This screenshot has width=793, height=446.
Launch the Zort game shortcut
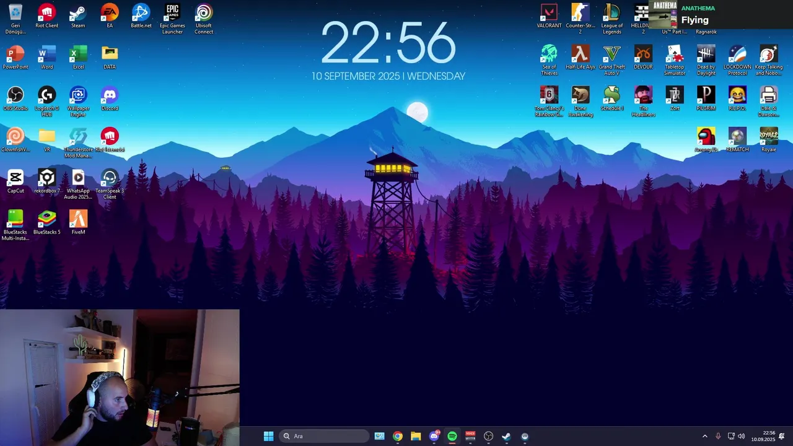pyautogui.click(x=675, y=99)
